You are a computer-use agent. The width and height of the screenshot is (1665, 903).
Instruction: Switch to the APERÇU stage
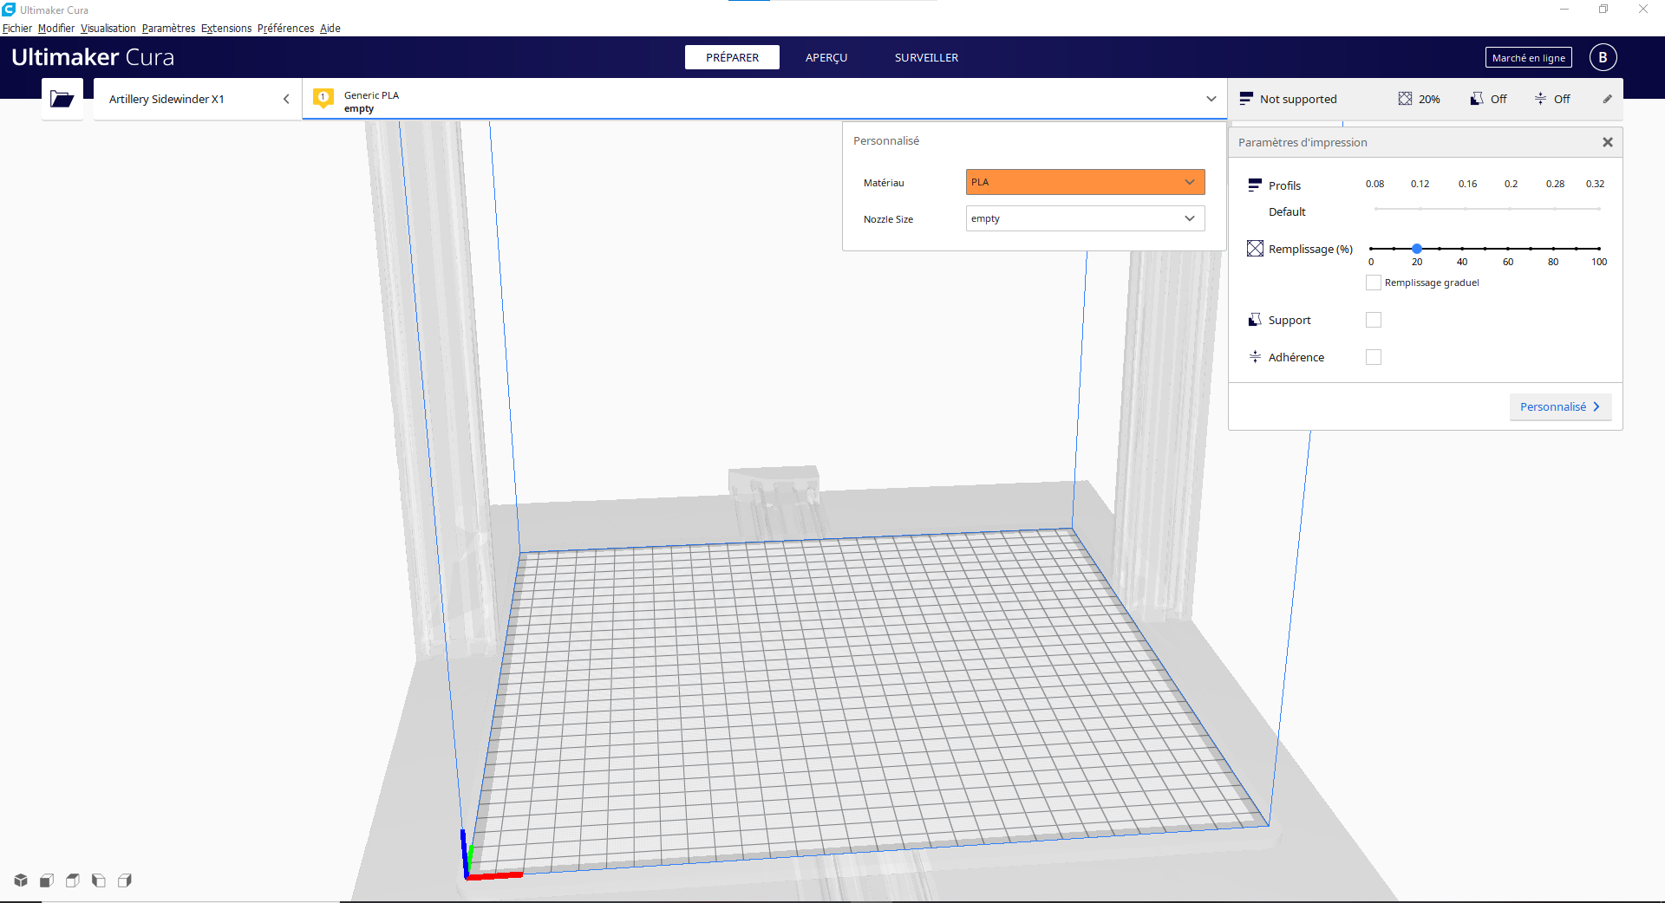(x=826, y=57)
